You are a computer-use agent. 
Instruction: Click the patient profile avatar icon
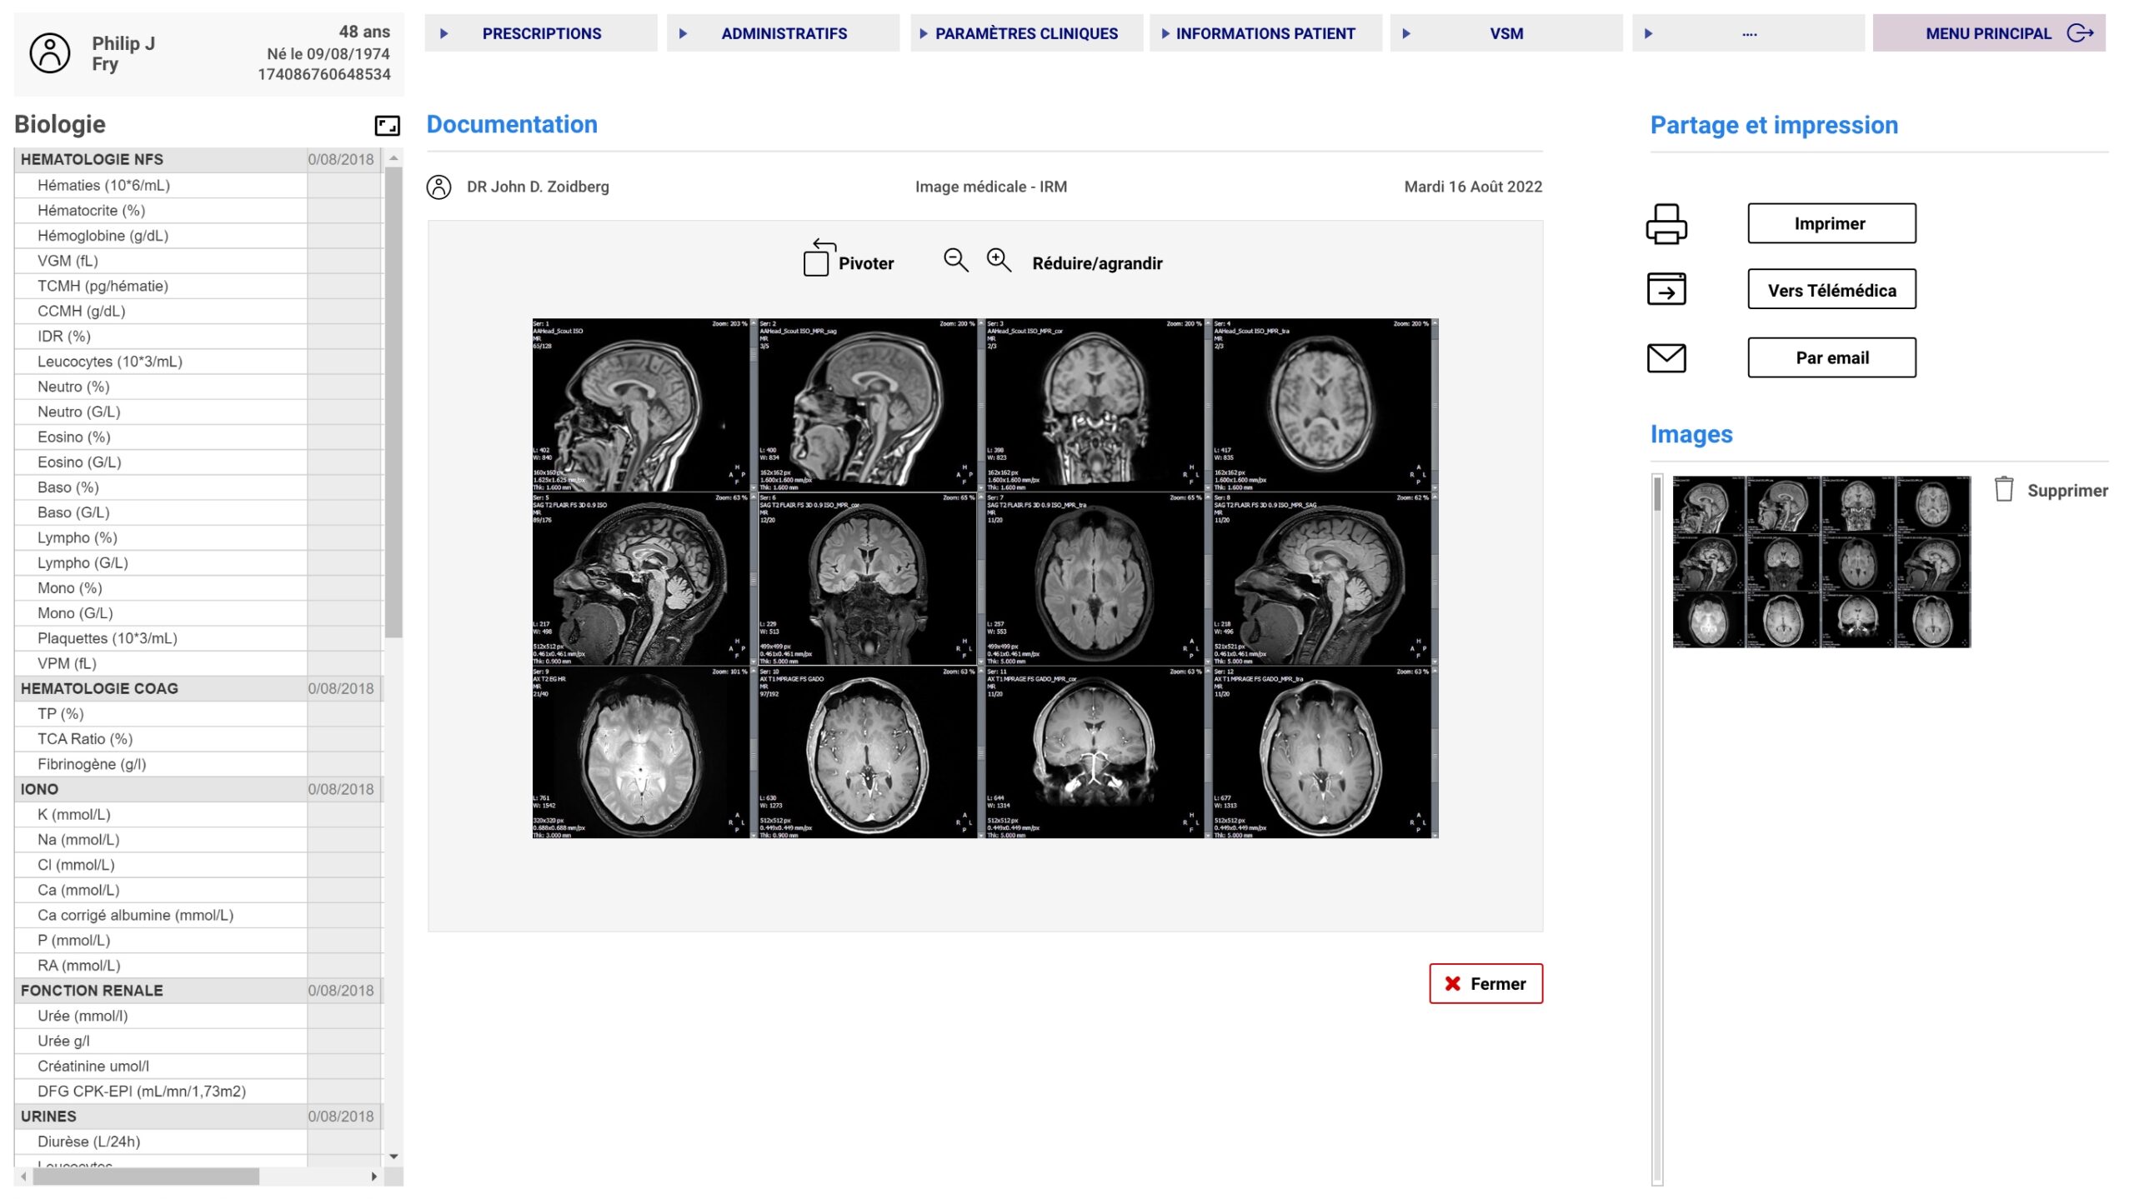click(x=50, y=53)
